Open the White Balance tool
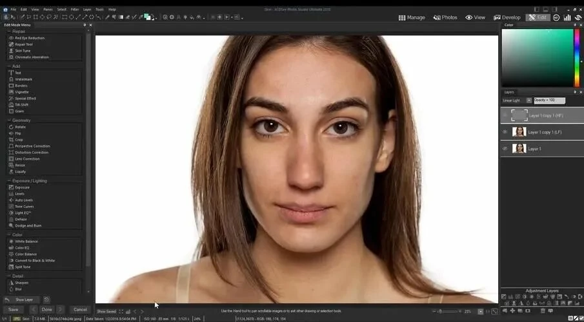This screenshot has width=584, height=322. click(x=26, y=241)
